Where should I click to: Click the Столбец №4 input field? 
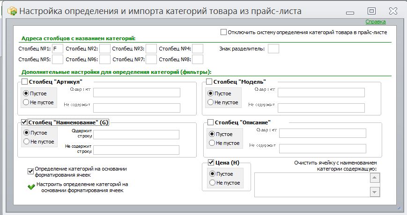click(x=198, y=49)
